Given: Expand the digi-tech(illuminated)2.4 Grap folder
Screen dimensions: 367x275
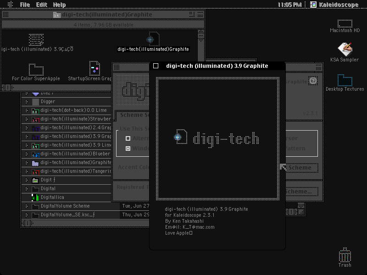Looking at the screenshot, I should tap(27, 128).
